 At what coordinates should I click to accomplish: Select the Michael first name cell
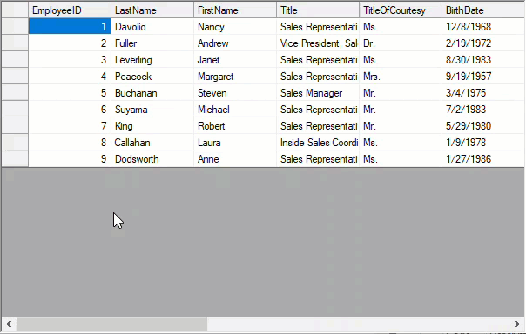coord(235,110)
